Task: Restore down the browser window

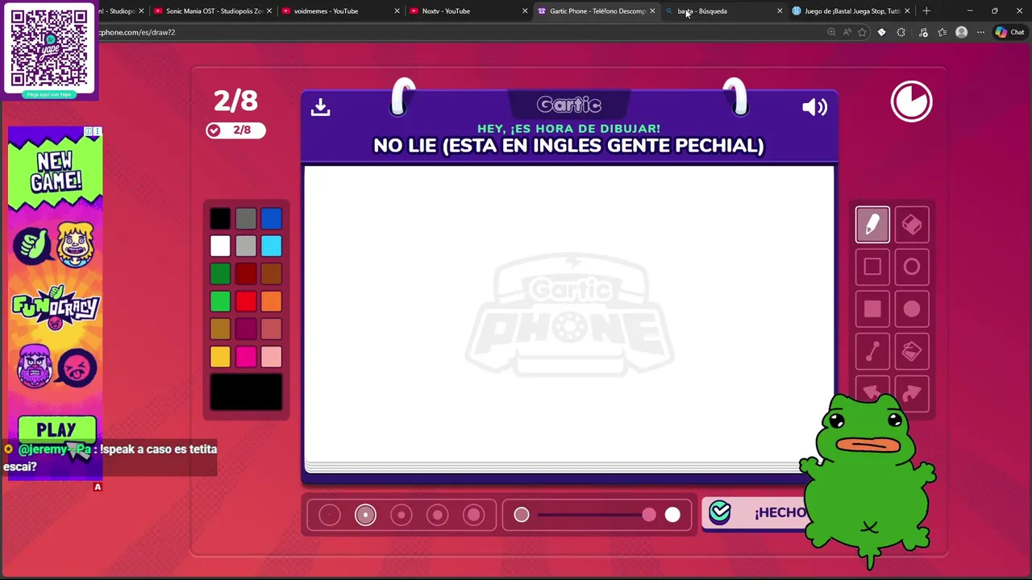Action: [x=994, y=11]
